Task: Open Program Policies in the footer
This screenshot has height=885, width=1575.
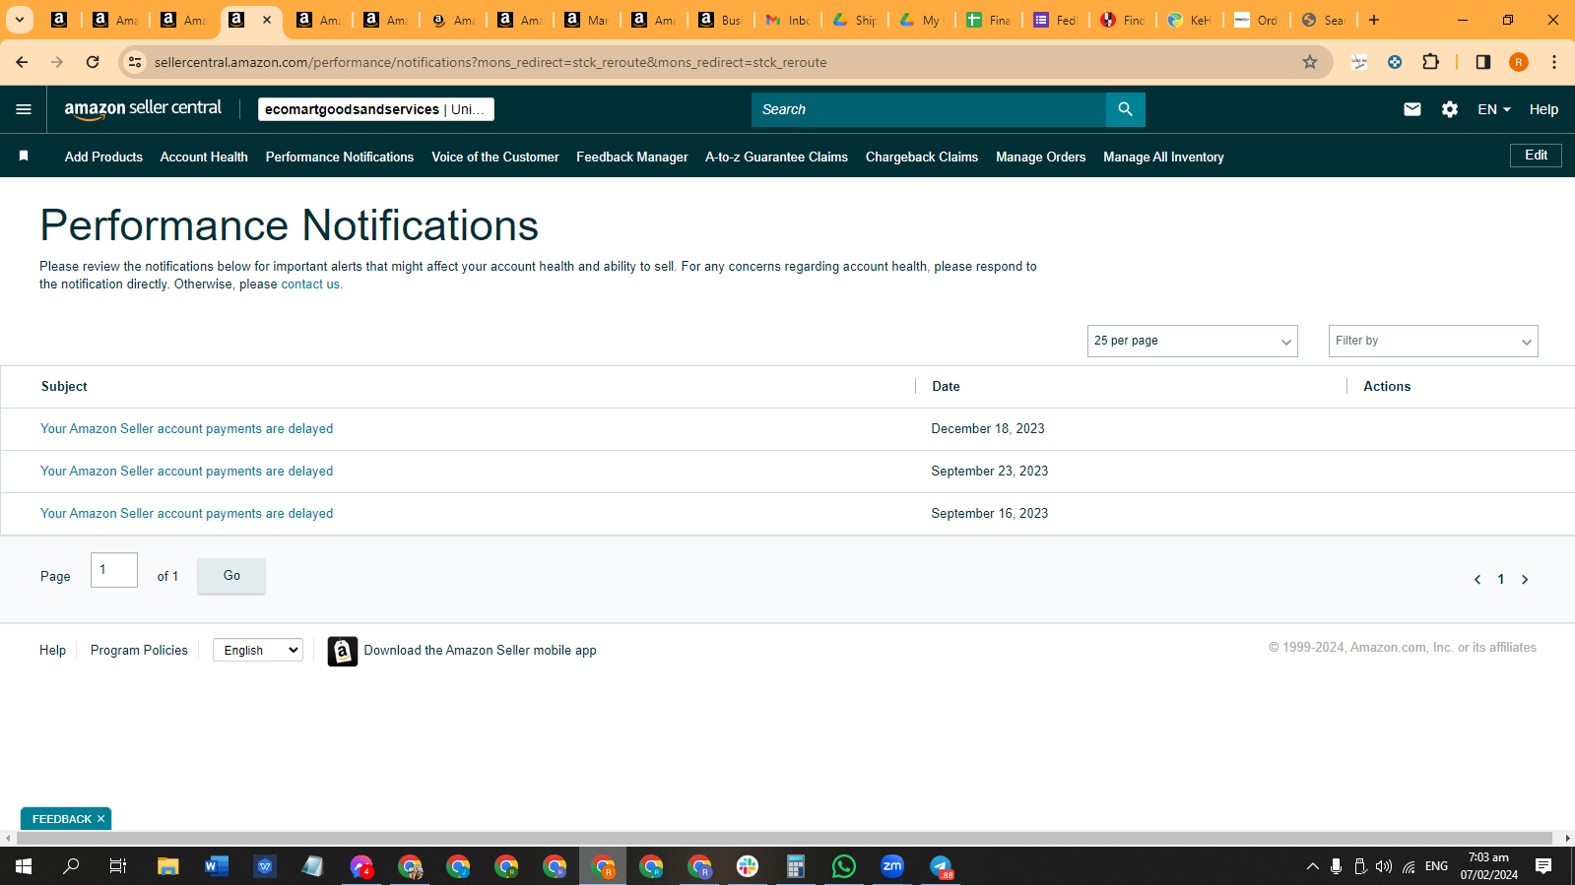Action: pos(139,651)
